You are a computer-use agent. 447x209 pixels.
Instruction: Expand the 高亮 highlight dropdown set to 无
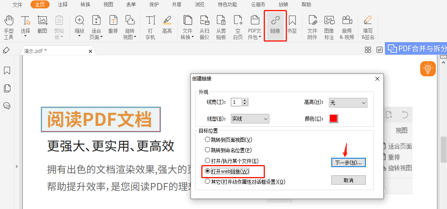click(x=348, y=103)
